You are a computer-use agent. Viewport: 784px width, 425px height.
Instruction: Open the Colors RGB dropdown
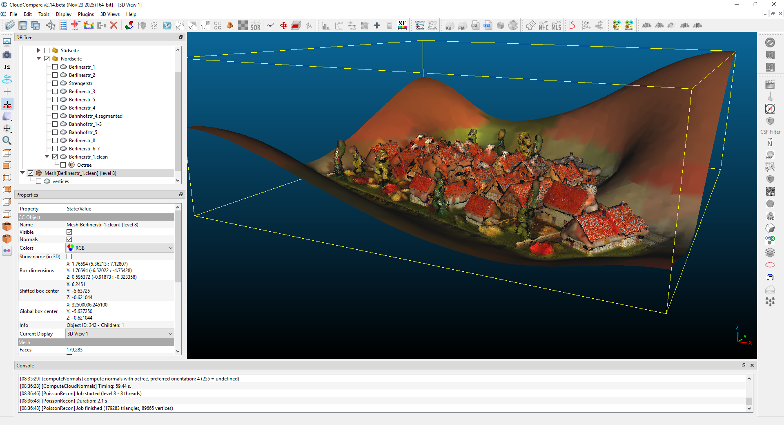pyautogui.click(x=120, y=248)
